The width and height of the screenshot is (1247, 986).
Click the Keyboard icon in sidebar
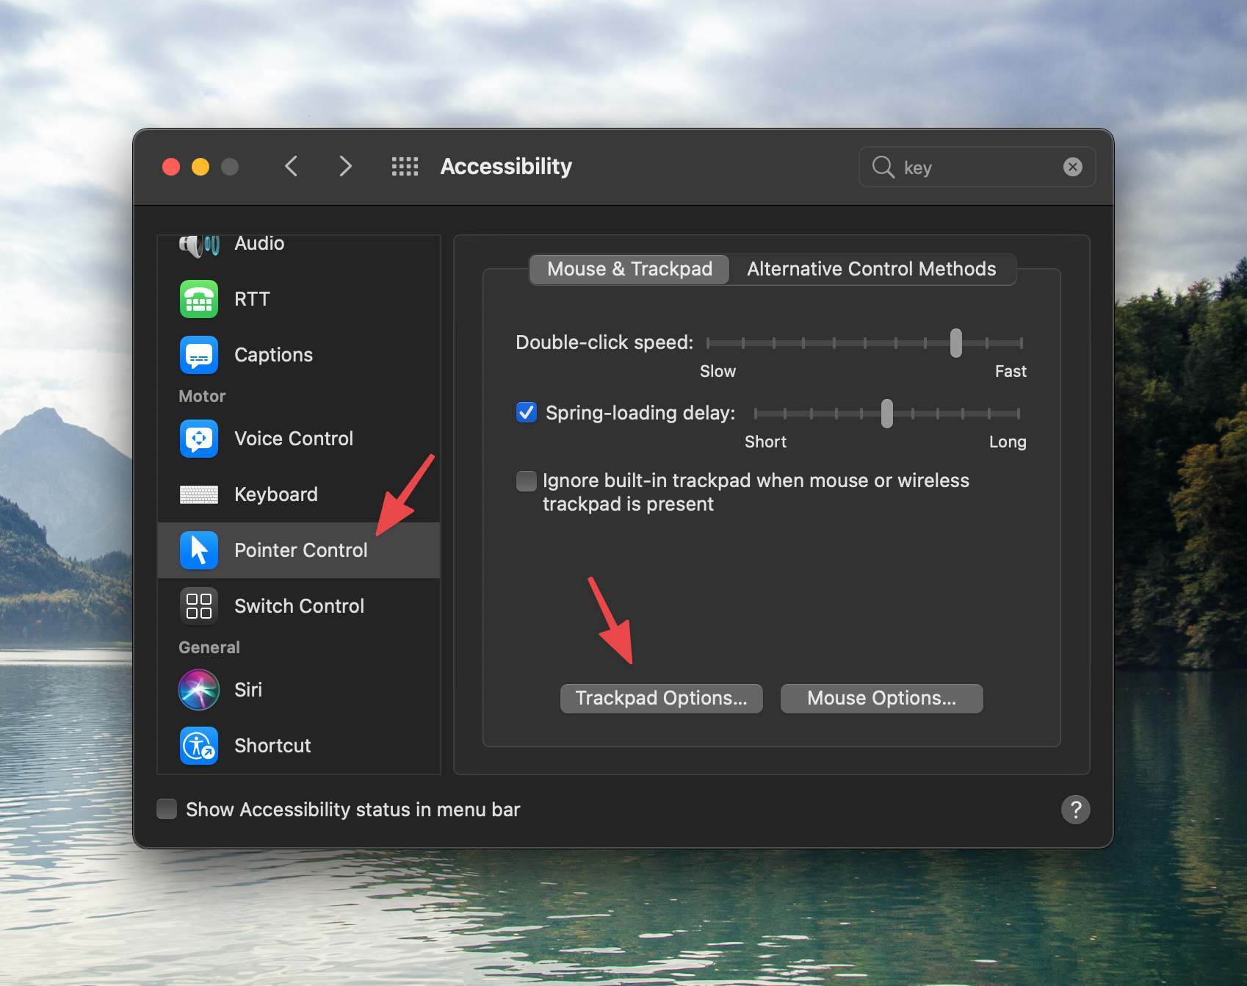[199, 494]
